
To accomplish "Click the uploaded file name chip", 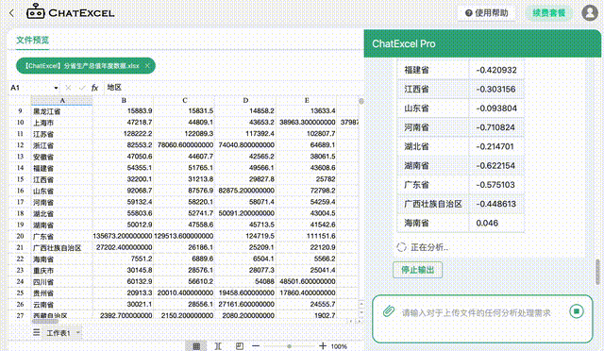I will [86, 66].
